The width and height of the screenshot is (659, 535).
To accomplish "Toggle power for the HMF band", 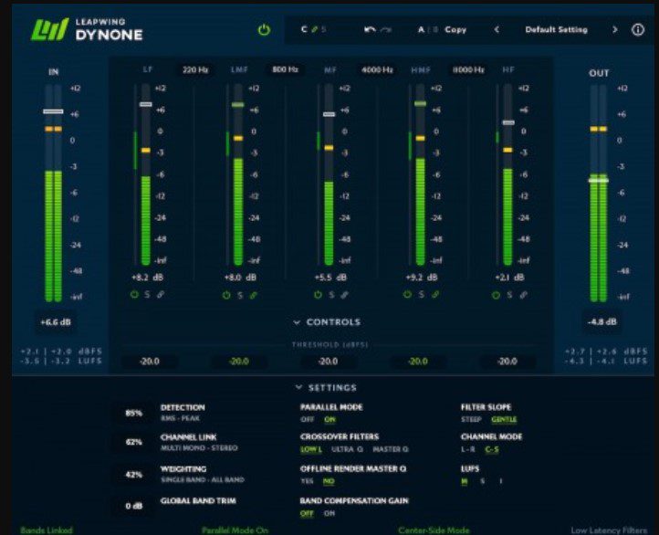I will pos(408,295).
